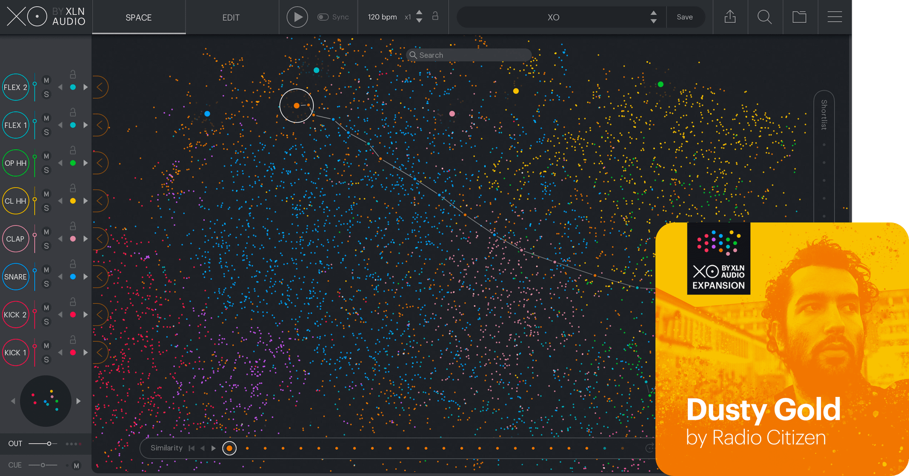The image size is (909, 476).
Task: Switch to the EDIT tab
Action: (x=231, y=18)
